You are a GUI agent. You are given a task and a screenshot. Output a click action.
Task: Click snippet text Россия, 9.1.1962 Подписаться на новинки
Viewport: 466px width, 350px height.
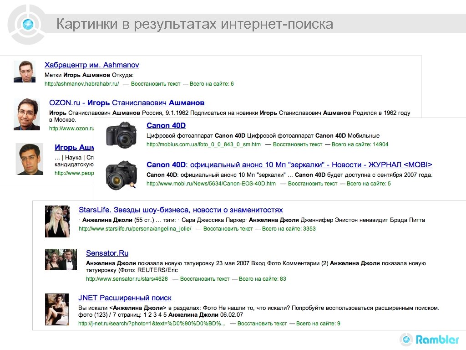pos(200,113)
